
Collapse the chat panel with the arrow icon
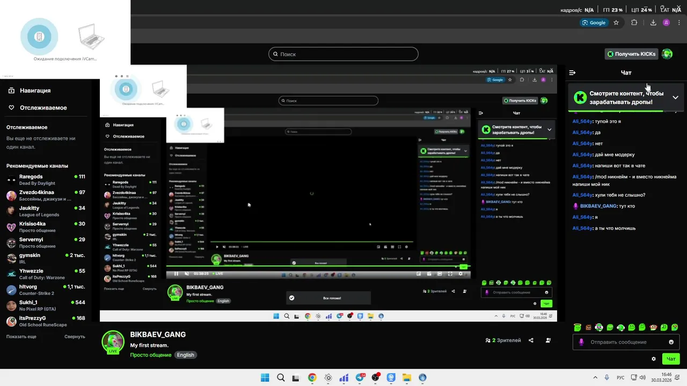click(x=572, y=72)
